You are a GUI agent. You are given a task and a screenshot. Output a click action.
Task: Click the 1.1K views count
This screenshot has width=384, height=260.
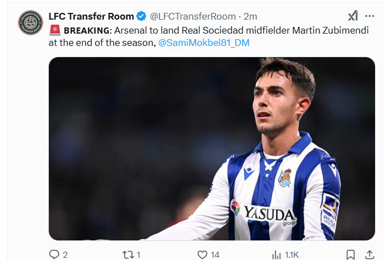tap(292, 254)
